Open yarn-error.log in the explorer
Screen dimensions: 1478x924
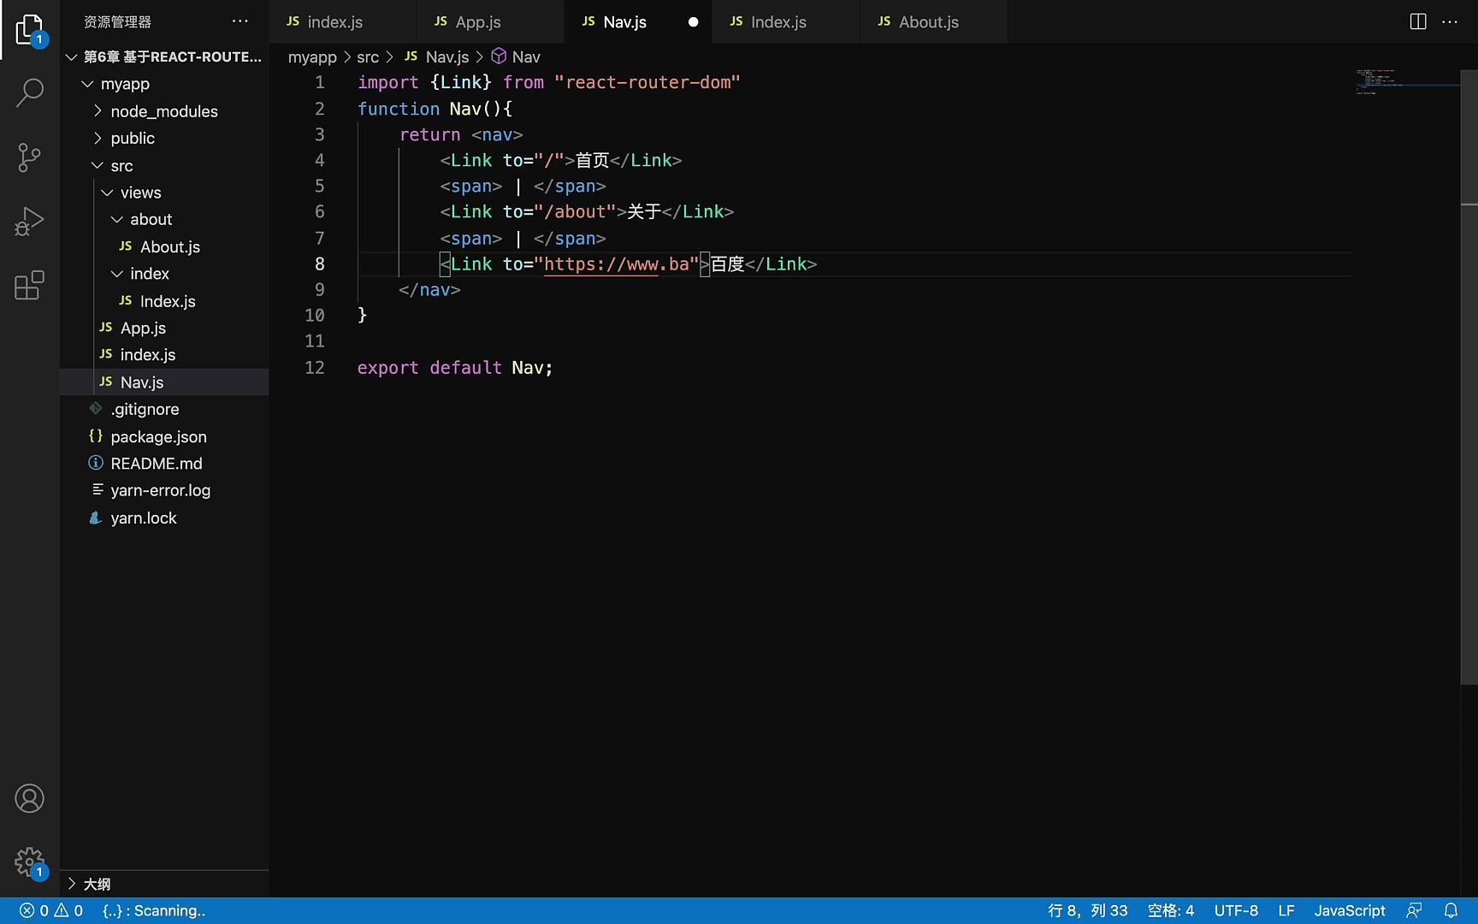point(164,490)
